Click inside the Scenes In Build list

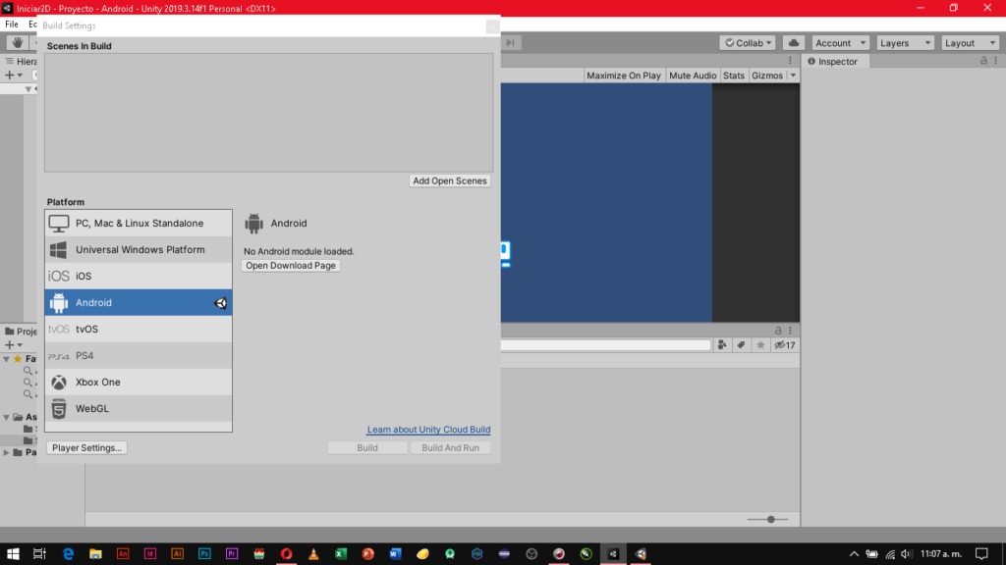[x=269, y=113]
